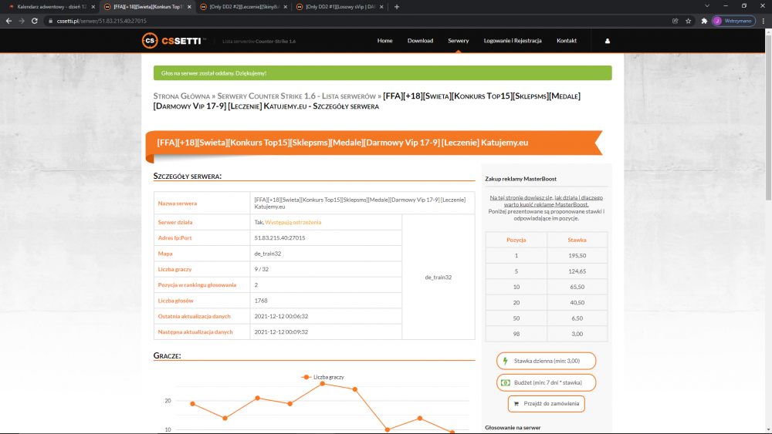772x434 pixels.
Task: Open Logowanie i Rejestracja menu item
Action: [513, 41]
